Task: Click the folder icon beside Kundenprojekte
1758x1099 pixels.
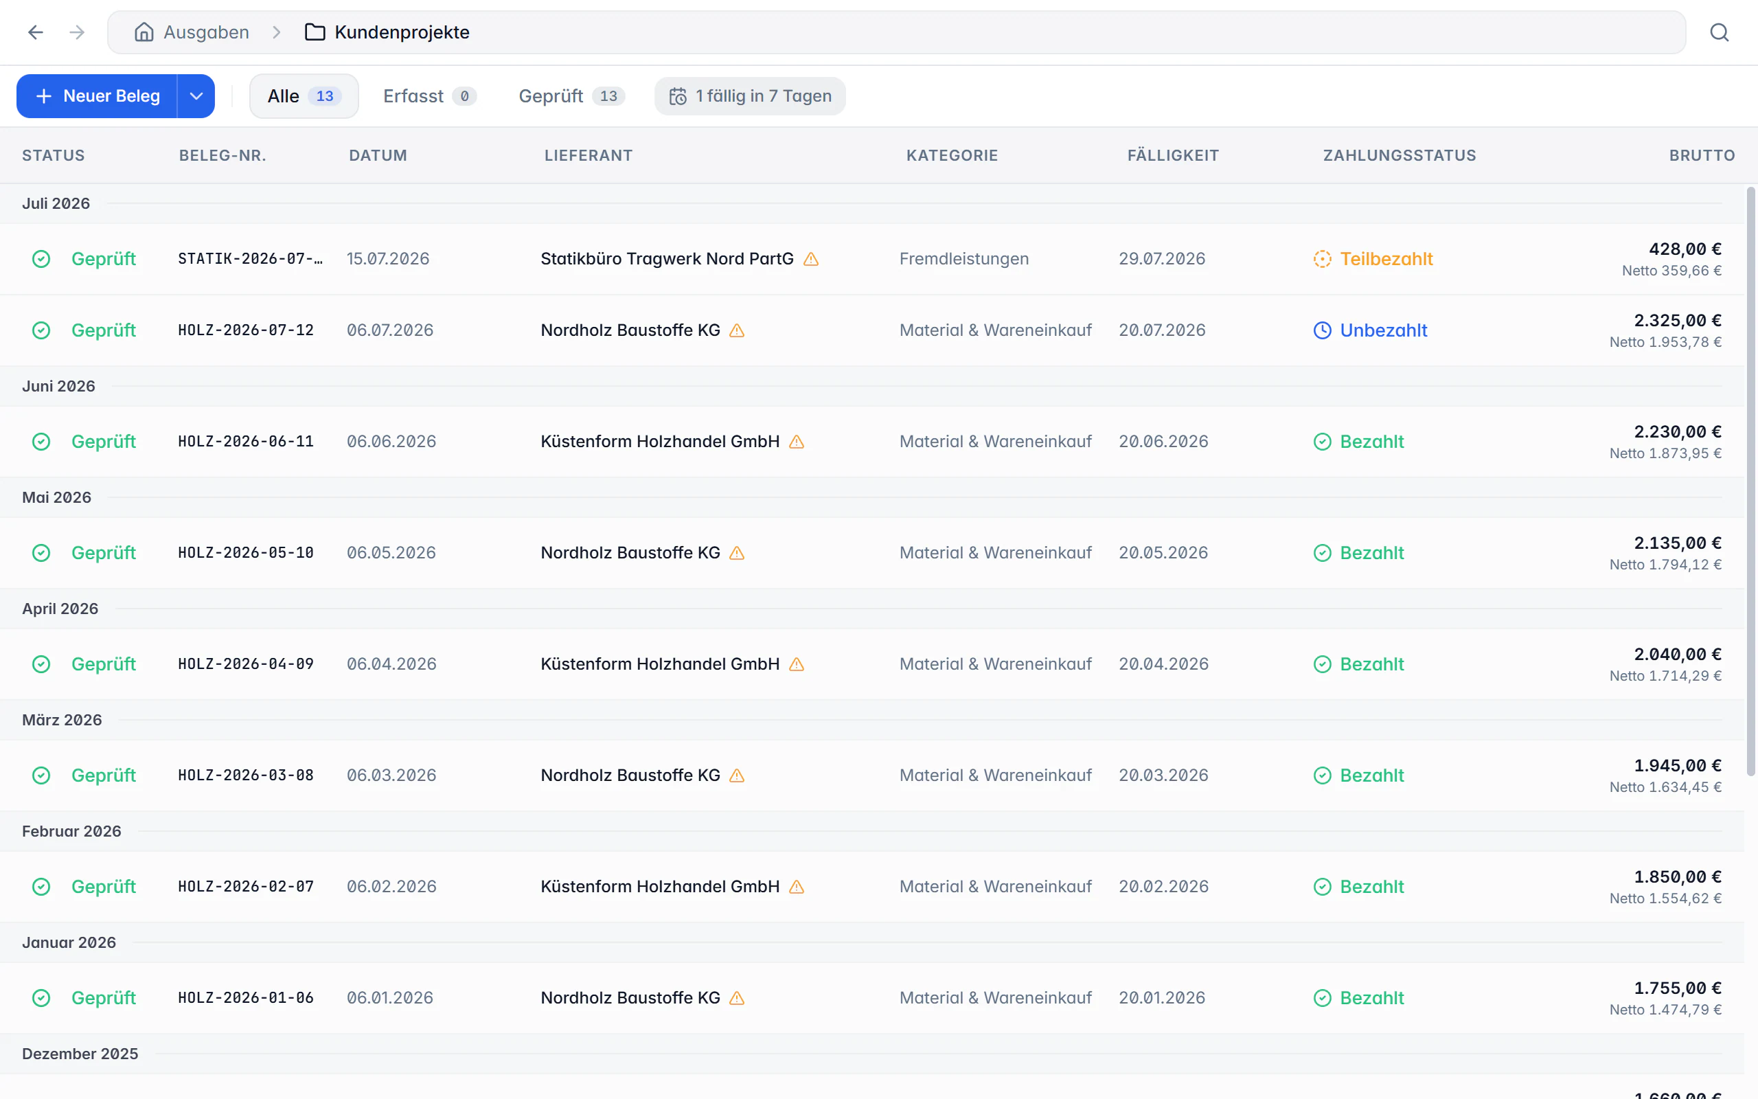Action: (315, 32)
